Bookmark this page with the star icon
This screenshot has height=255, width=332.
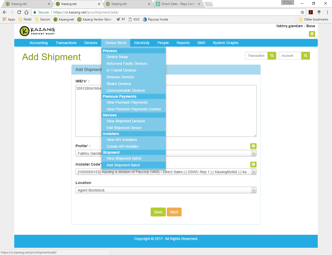[302, 12]
